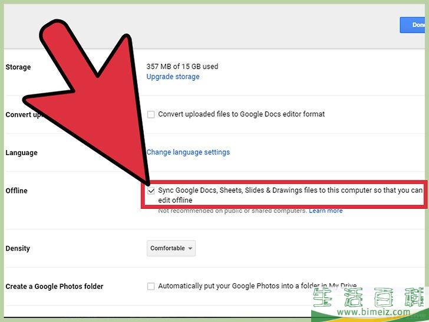Open the Upgrade storage link
This screenshot has height=322, width=429.
(173, 77)
